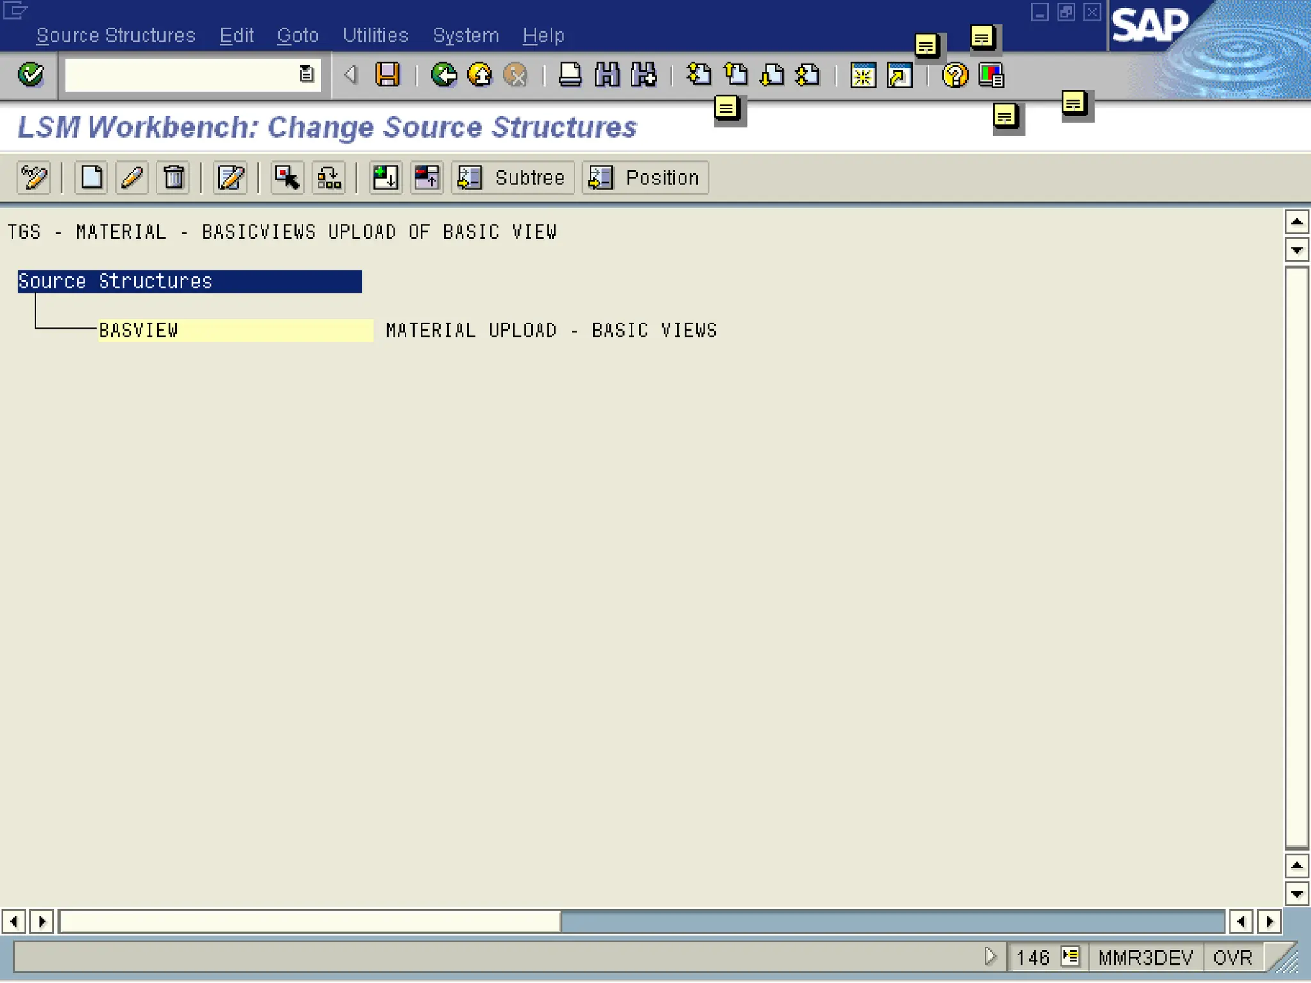Collapse subtree with red minus icon
1311x983 pixels.
coord(426,177)
